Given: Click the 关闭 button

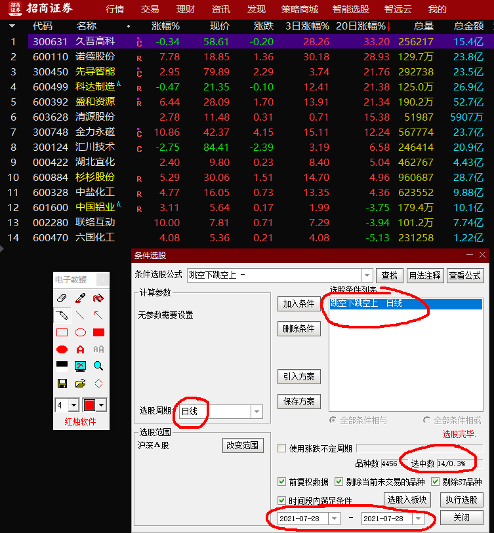Looking at the screenshot, I should point(461,518).
